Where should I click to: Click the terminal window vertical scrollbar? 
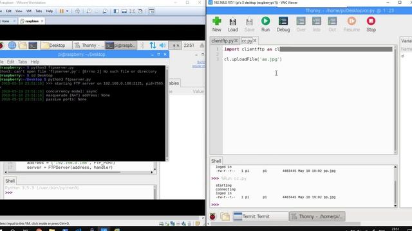[167, 113]
